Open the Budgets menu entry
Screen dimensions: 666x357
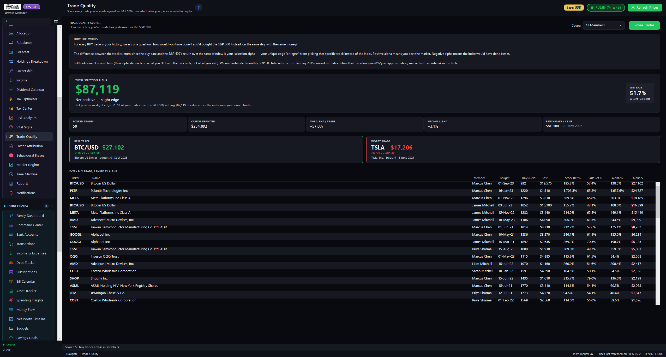coord(29,328)
